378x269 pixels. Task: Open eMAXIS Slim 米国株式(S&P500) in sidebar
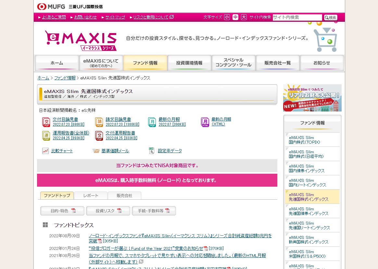312,253
